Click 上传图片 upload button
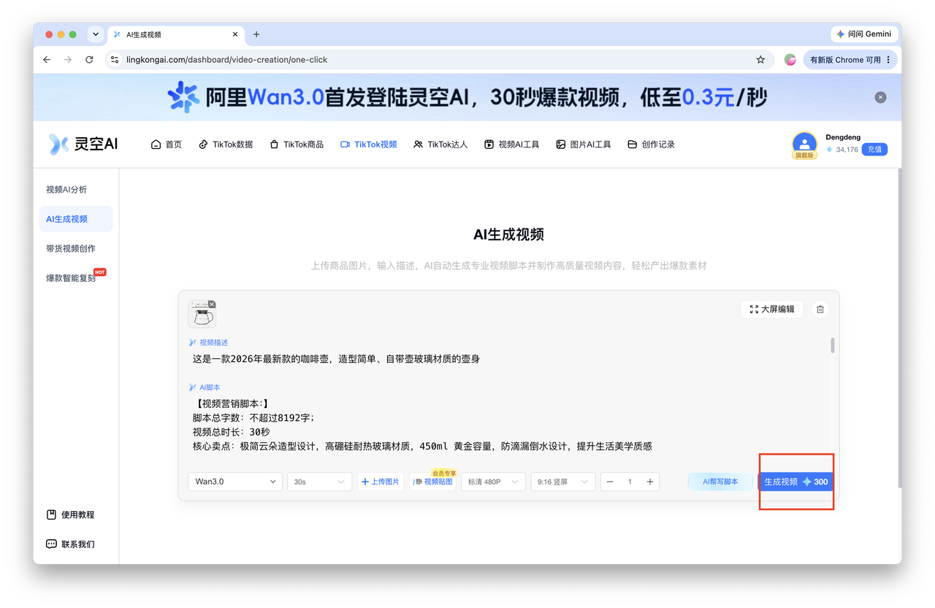Image resolution: width=935 pixels, height=608 pixels. click(x=381, y=482)
